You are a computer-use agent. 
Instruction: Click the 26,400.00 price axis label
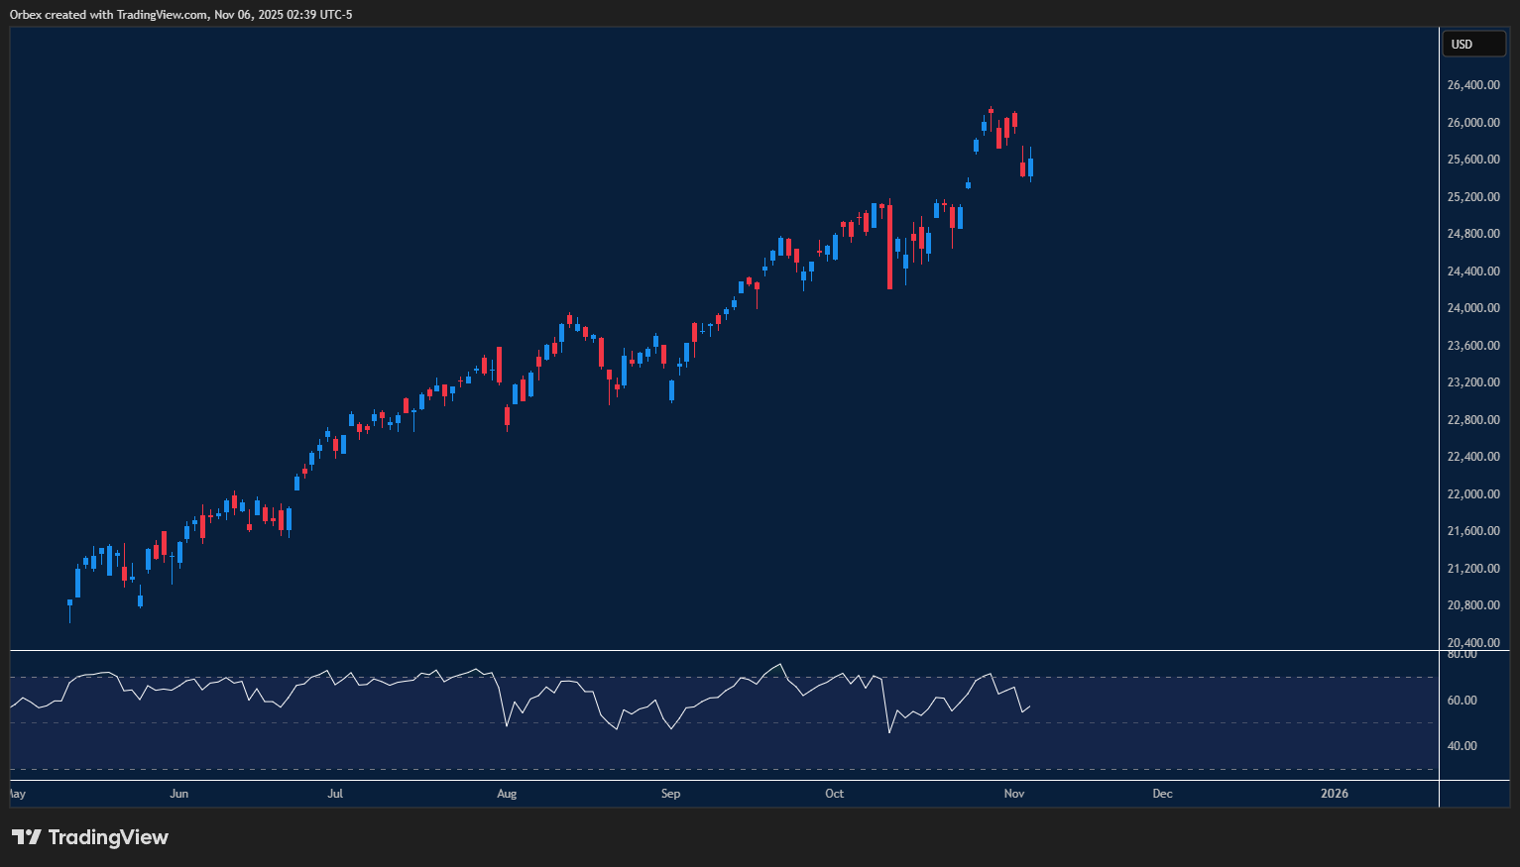coord(1472,85)
